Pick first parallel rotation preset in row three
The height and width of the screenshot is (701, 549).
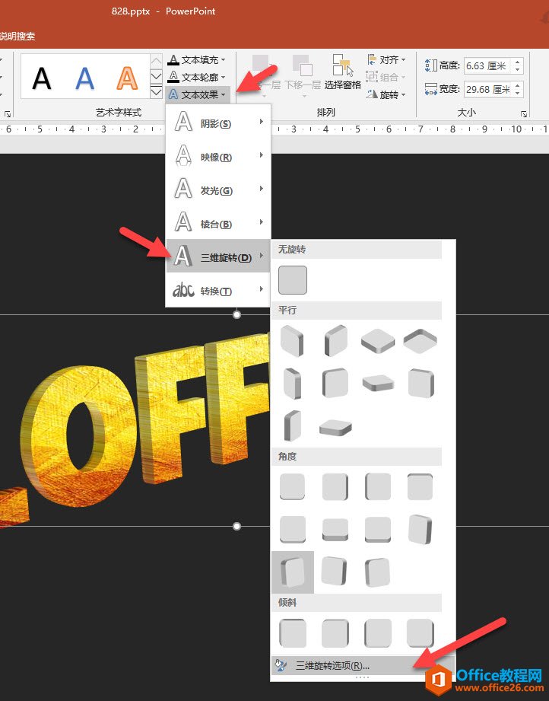(x=293, y=425)
